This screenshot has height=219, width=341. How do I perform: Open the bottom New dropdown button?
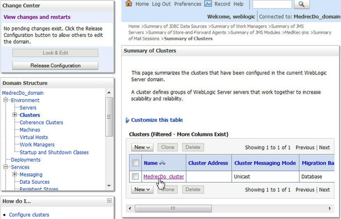coord(142,189)
